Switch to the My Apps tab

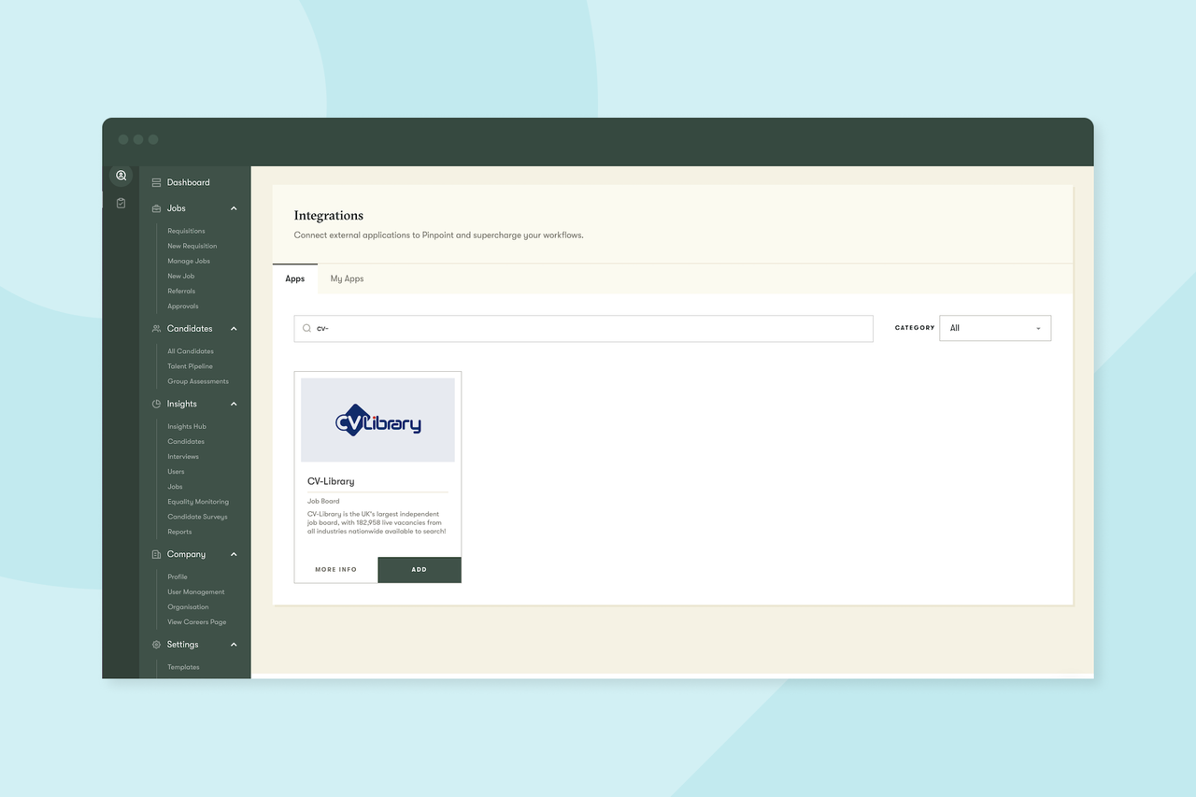click(x=347, y=278)
